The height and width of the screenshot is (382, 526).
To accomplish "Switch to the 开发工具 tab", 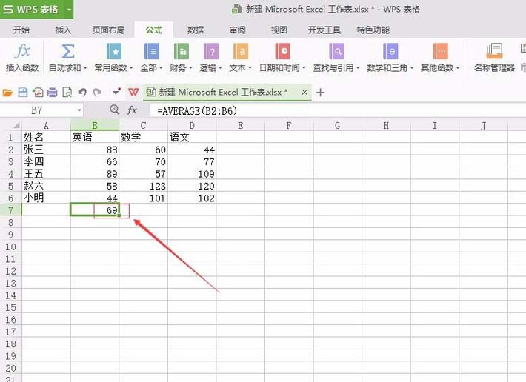I will (324, 30).
